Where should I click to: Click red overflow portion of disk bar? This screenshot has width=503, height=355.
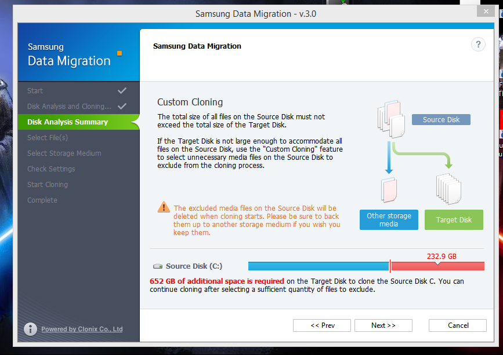437,266
